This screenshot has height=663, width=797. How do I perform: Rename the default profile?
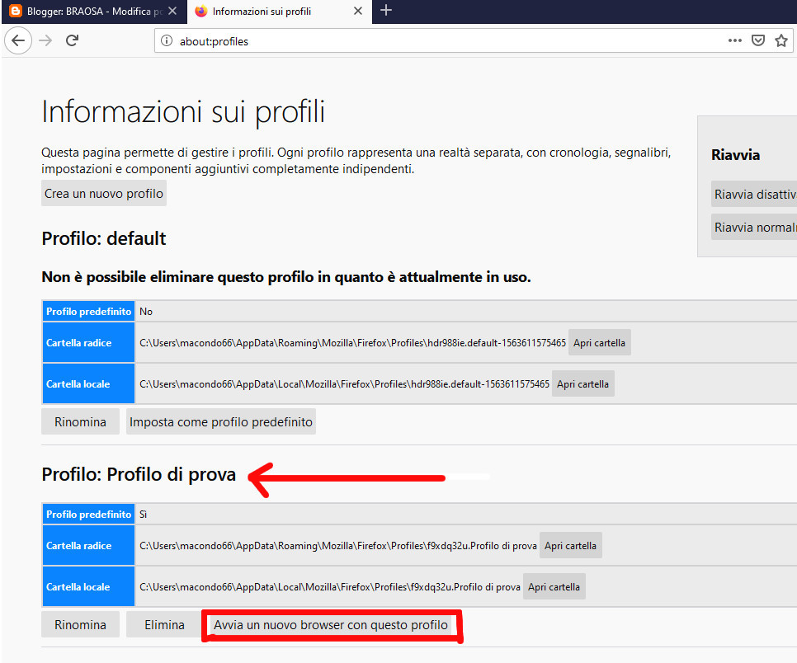pos(80,421)
